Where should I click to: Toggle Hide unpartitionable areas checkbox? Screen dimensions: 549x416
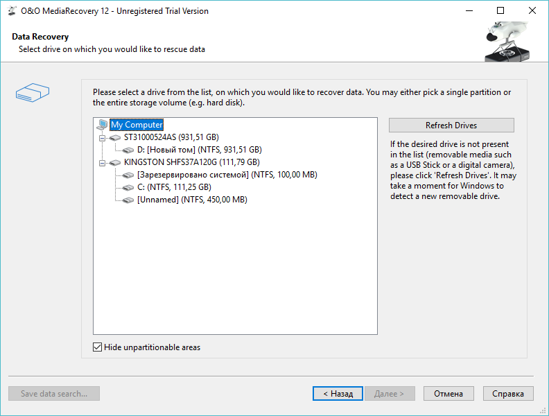(98, 347)
